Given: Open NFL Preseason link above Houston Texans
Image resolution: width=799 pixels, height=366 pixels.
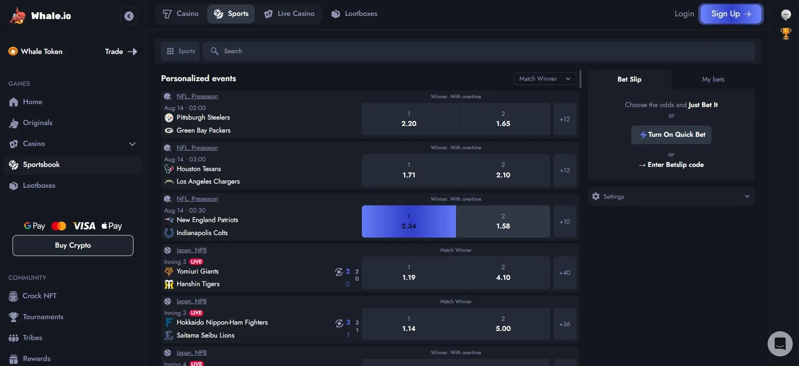Looking at the screenshot, I should [x=197, y=148].
